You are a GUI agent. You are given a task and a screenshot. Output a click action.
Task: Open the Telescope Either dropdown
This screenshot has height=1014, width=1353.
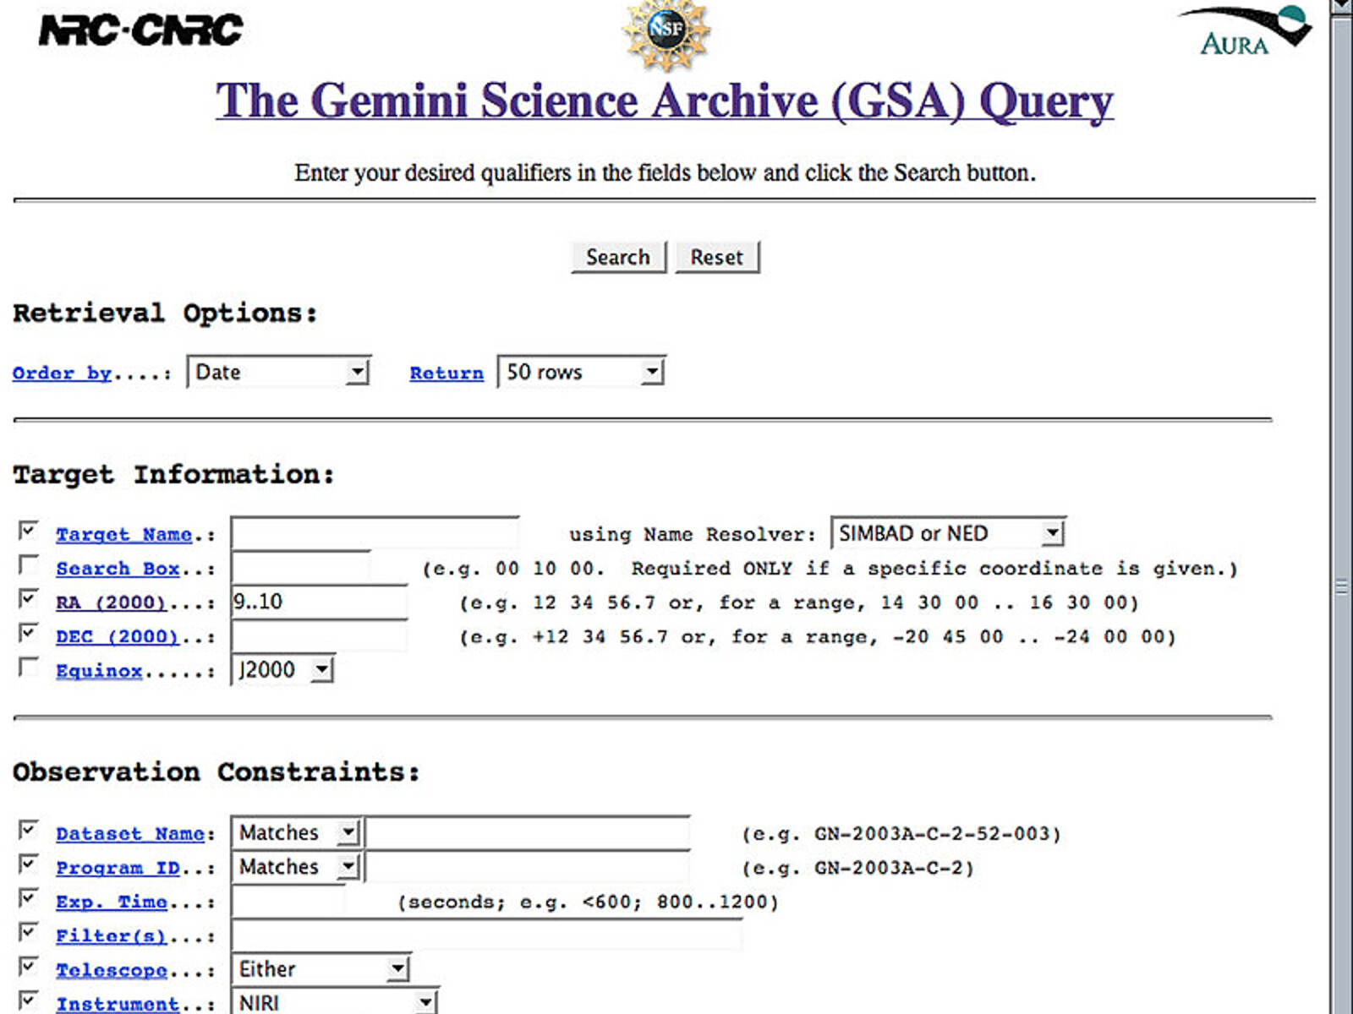point(321,969)
